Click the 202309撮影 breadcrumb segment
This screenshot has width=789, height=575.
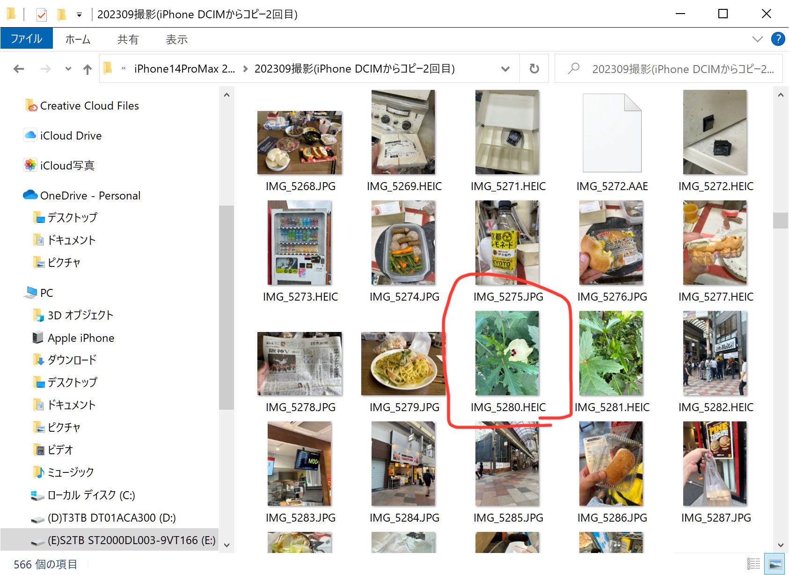pos(355,69)
